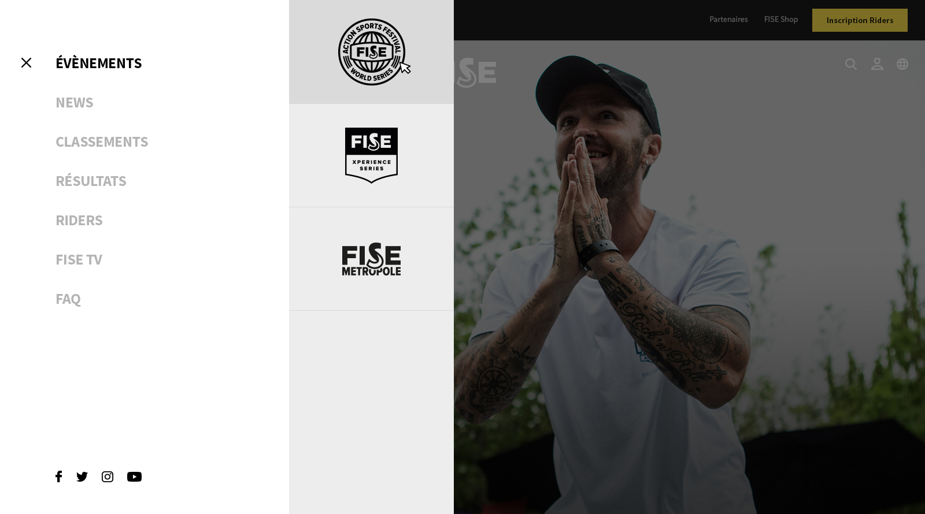This screenshot has height=514, width=925.
Task: Open the Évènements menu item
Action: (99, 63)
